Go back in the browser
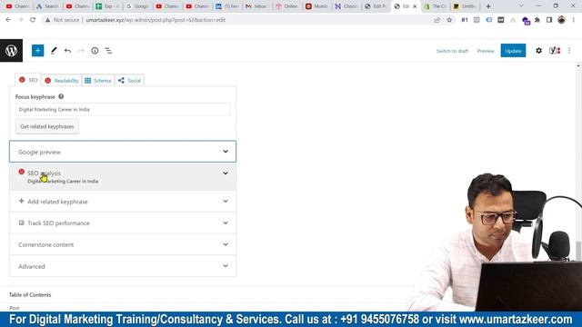 tap(8, 20)
